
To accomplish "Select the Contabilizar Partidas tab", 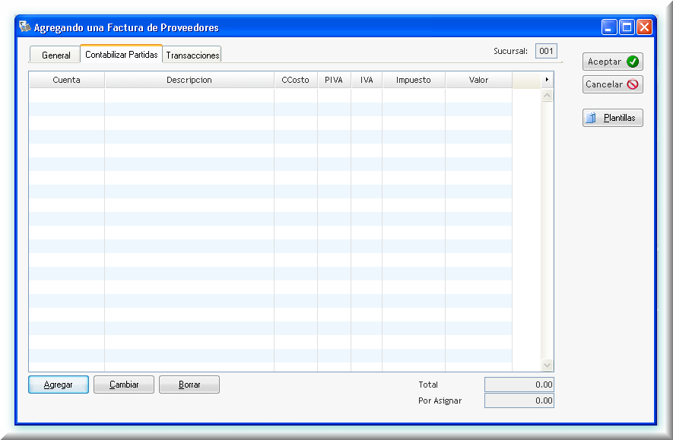I will [122, 54].
